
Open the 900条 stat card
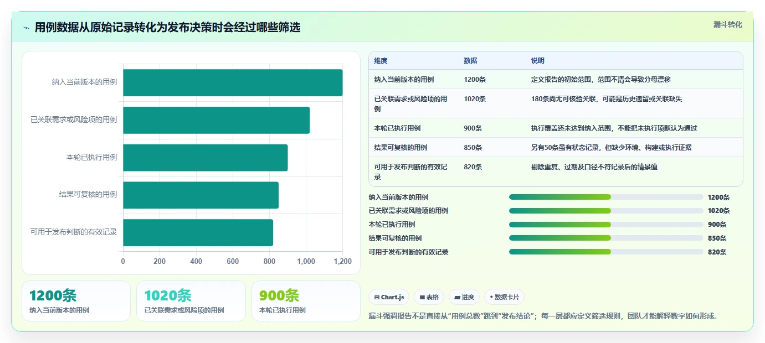[306, 301]
